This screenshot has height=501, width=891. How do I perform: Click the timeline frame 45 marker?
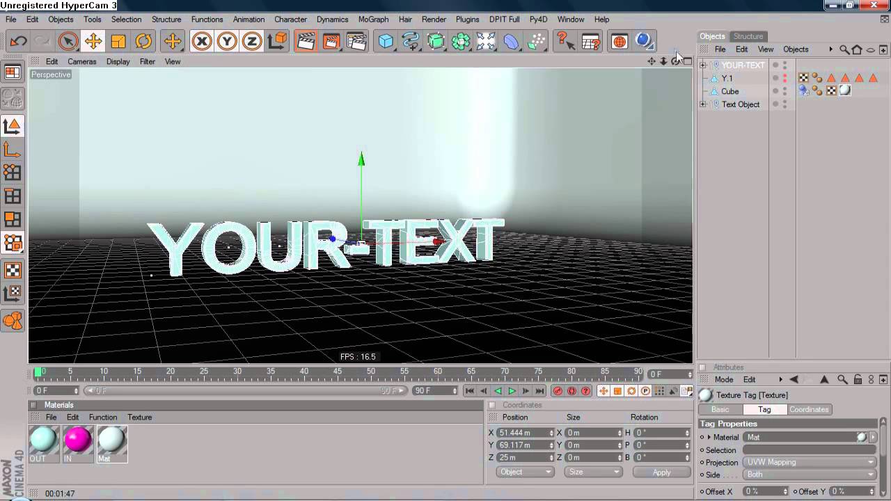(x=338, y=372)
